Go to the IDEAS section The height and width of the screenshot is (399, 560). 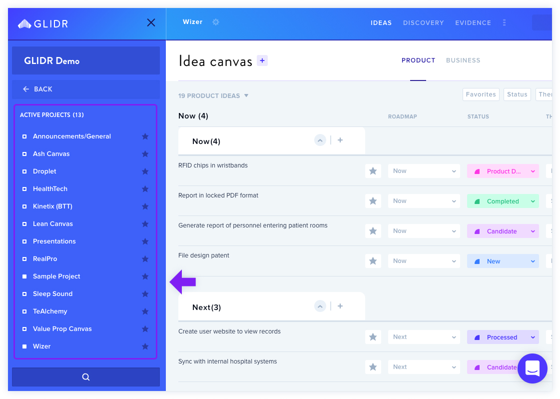pos(381,23)
